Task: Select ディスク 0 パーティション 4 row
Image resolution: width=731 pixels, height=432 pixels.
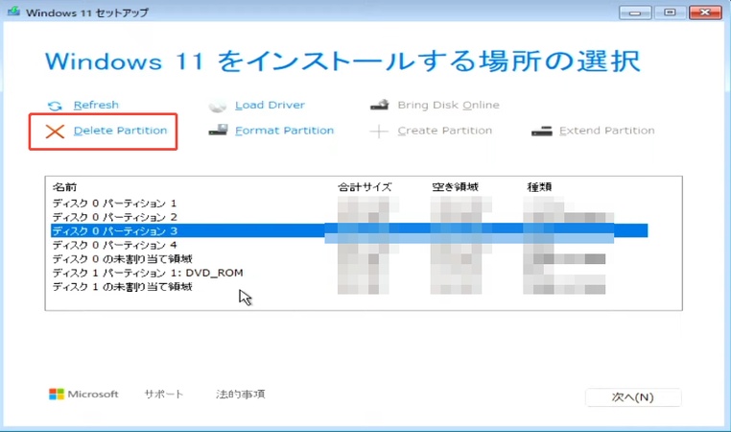Action: (114, 245)
